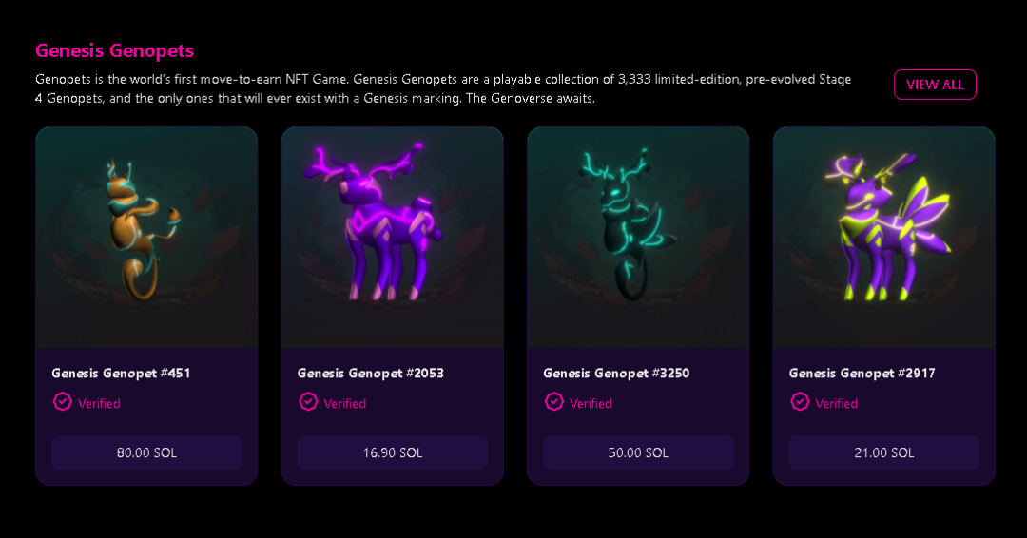
Task: Click the verified badge icon for Genopet #3250
Action: tap(553, 402)
